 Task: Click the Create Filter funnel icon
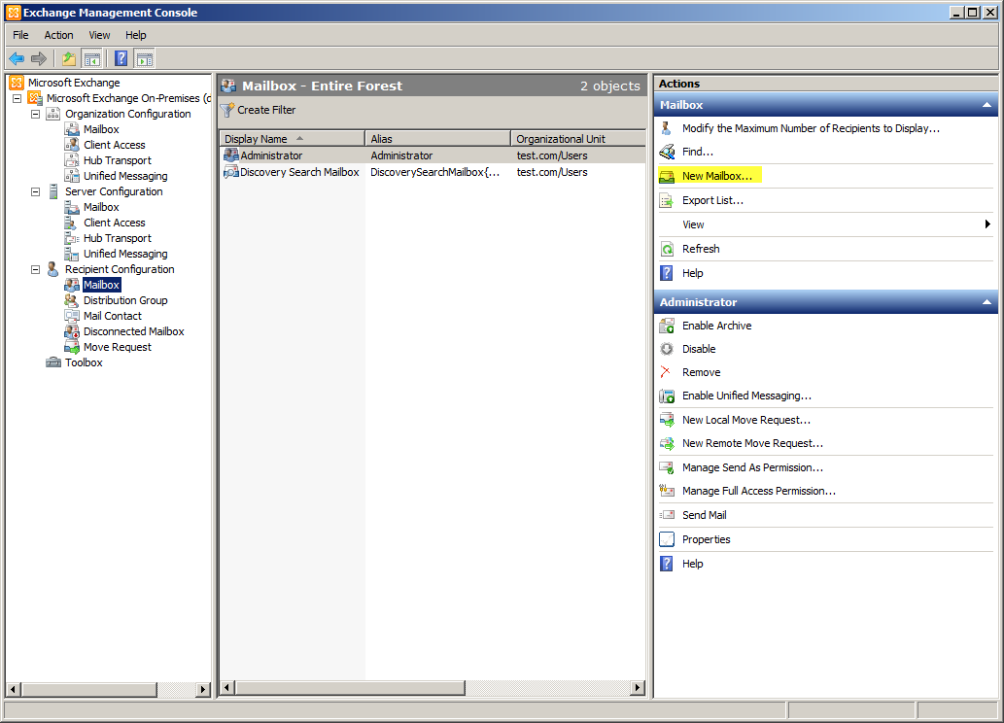[227, 110]
